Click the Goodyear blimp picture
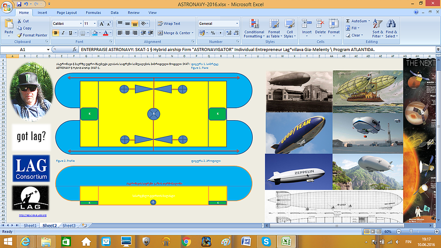This screenshot has height=248, width=441. 298,133
